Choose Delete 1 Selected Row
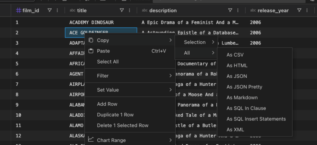This screenshot has width=317, height=145. [130, 125]
